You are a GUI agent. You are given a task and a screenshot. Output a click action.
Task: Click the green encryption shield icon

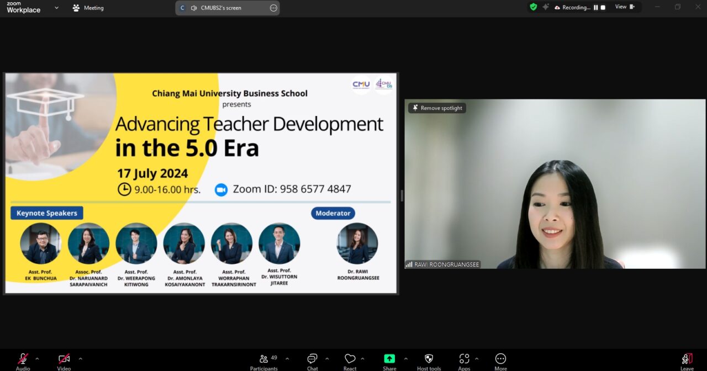533,7
